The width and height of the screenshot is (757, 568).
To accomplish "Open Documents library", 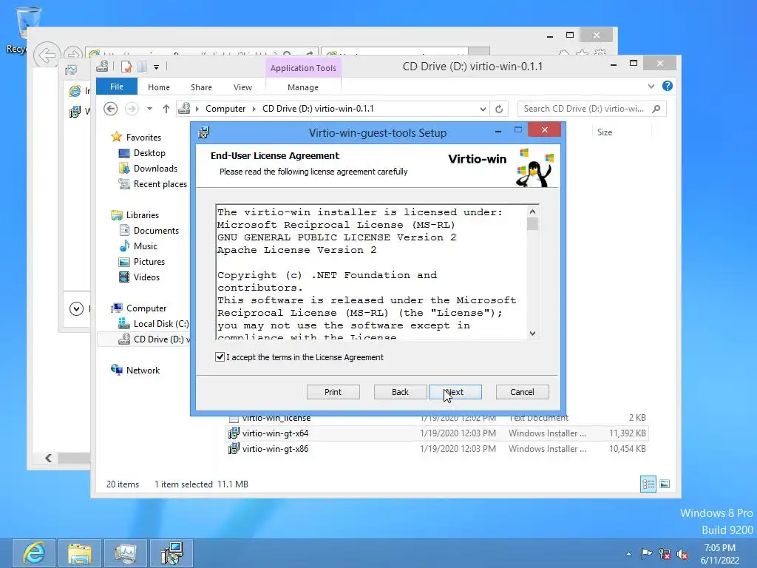I will 156,231.
